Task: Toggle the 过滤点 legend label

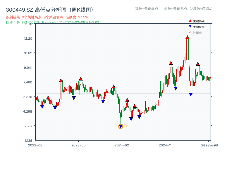Action: [x=197, y=33]
